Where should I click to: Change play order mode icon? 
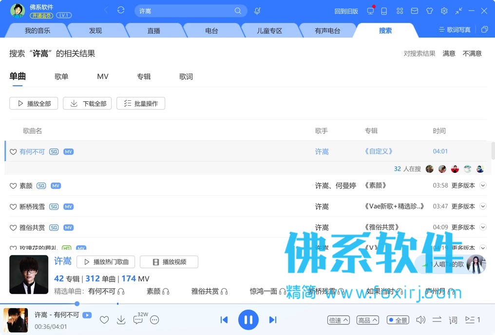tap(437, 320)
